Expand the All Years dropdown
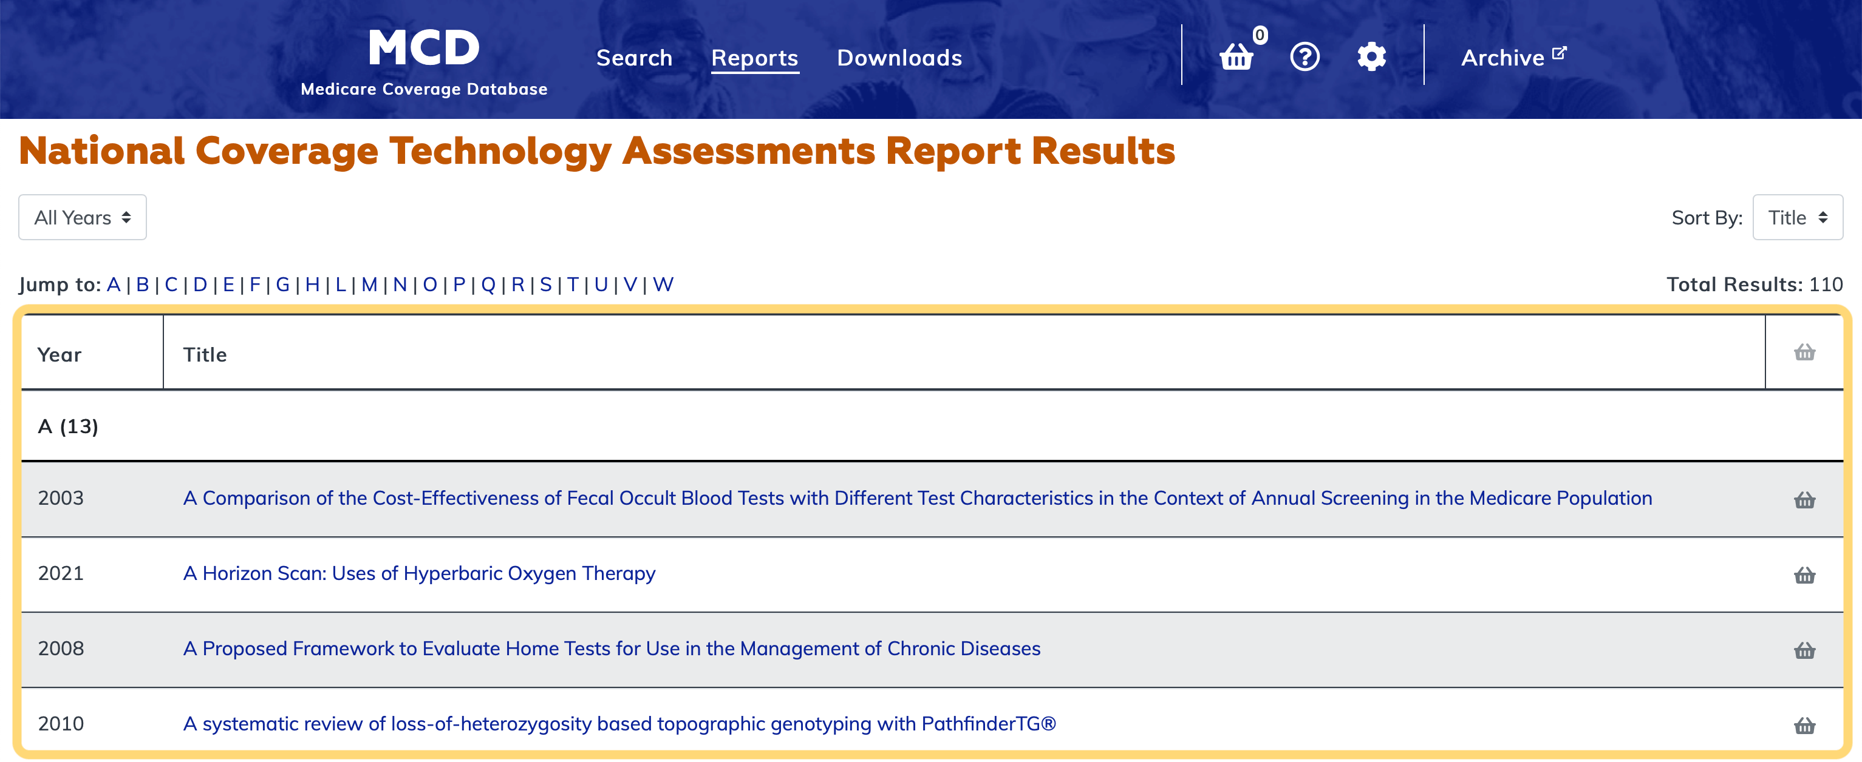Viewport: 1862px width, 762px height. click(83, 217)
